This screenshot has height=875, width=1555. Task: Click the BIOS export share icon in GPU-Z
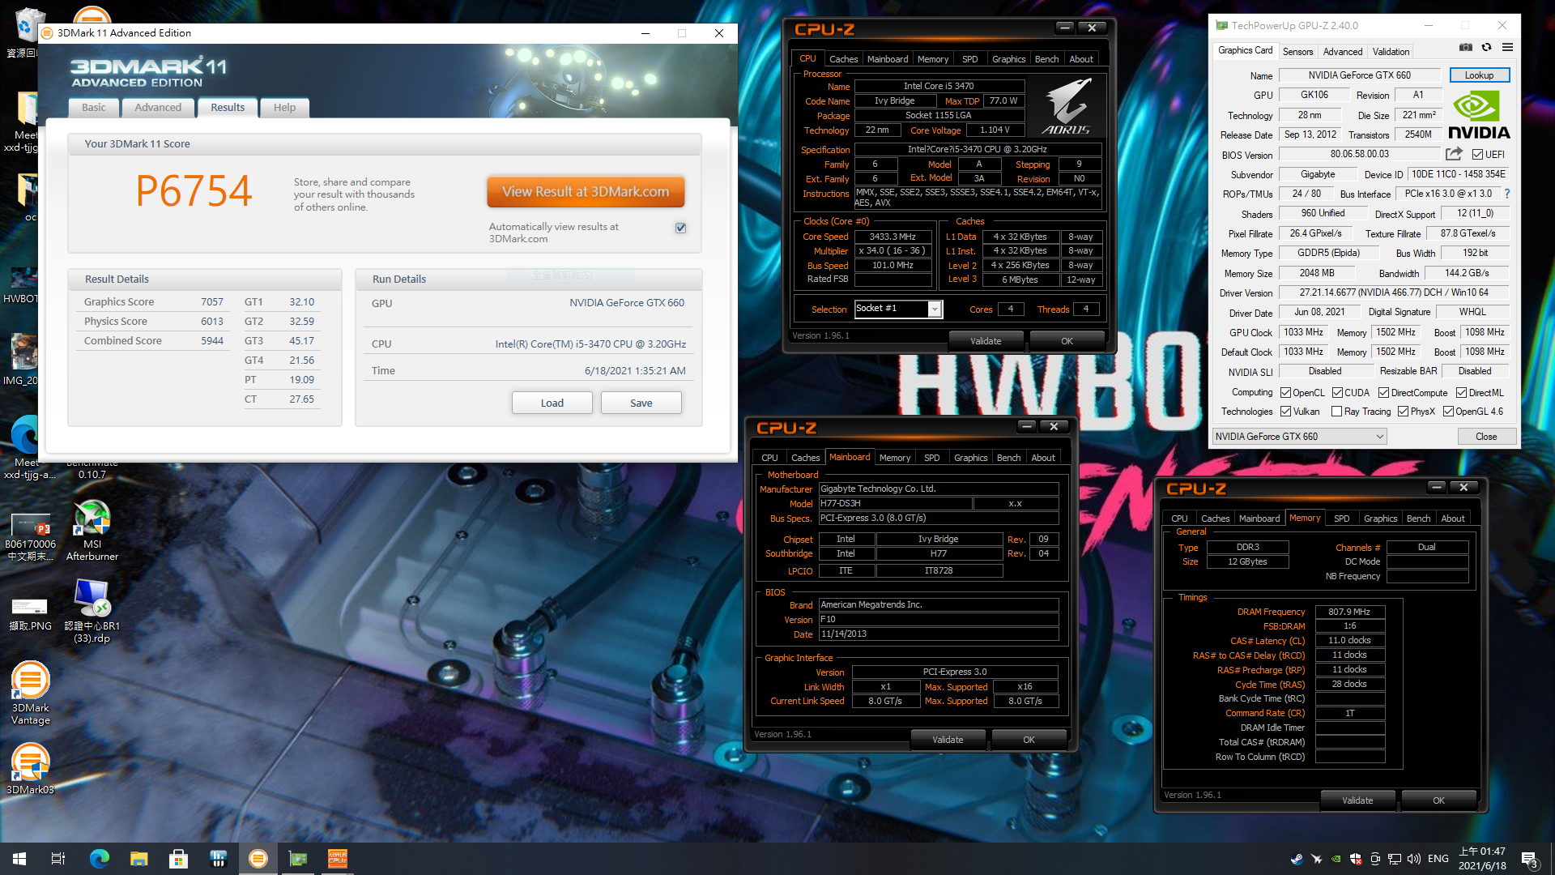[1454, 154]
